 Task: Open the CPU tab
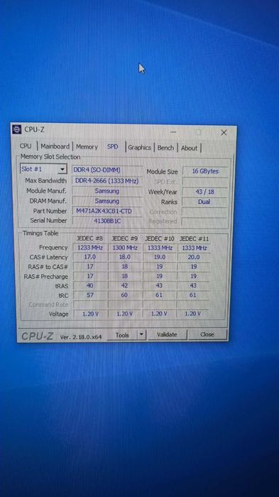(x=26, y=146)
